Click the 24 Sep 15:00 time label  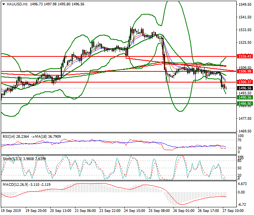tap(135, 211)
